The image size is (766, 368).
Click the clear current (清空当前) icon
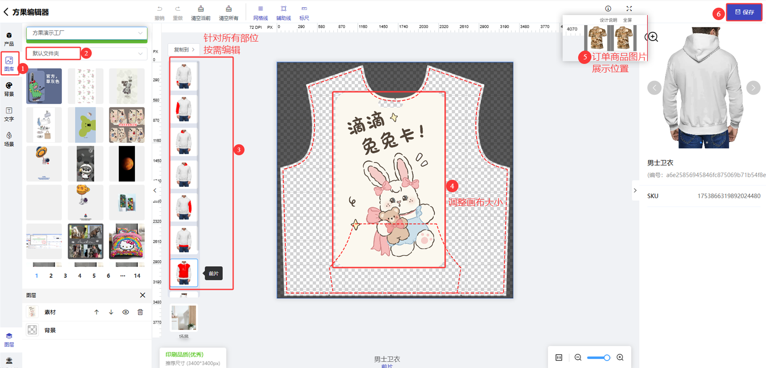pyautogui.click(x=201, y=9)
